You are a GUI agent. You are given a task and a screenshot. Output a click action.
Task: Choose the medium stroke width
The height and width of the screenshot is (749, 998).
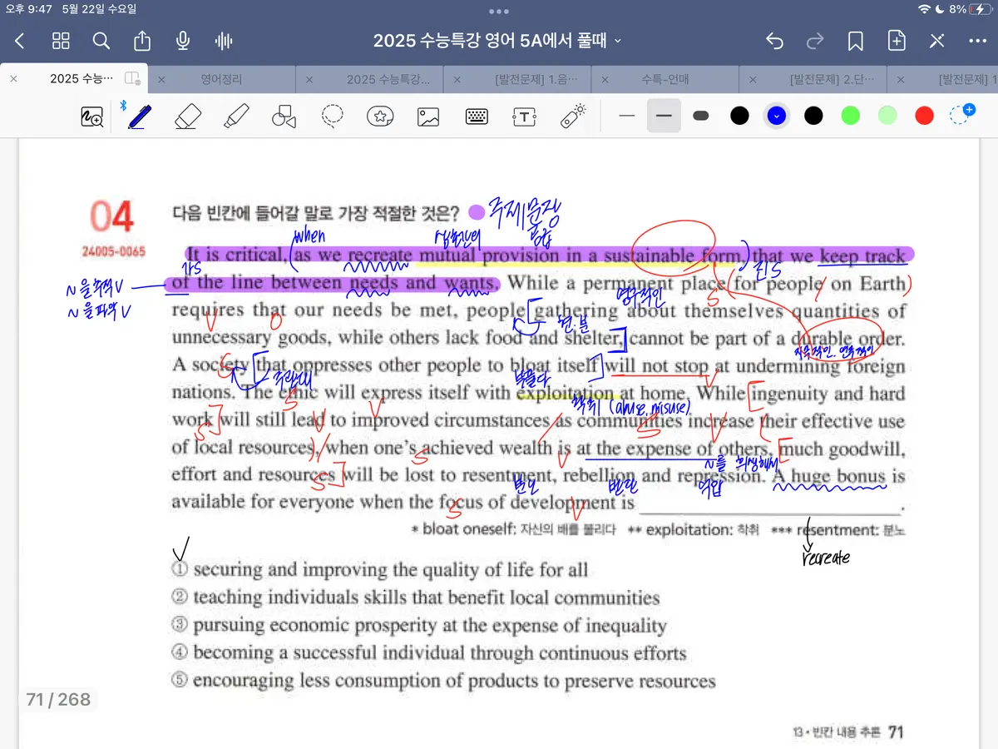(x=664, y=116)
